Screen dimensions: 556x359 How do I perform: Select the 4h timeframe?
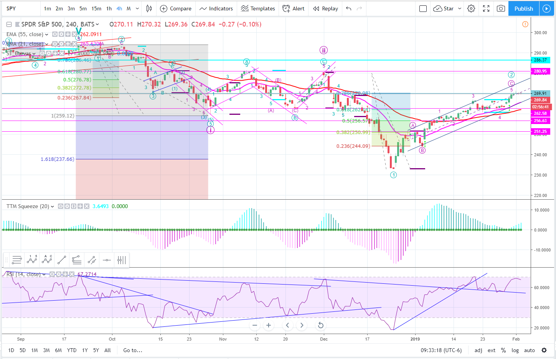click(x=119, y=8)
